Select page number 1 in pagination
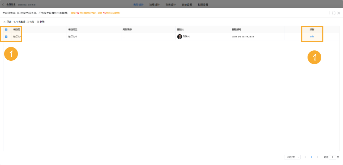Viewport: 343px width, 165px height. (x=311, y=157)
